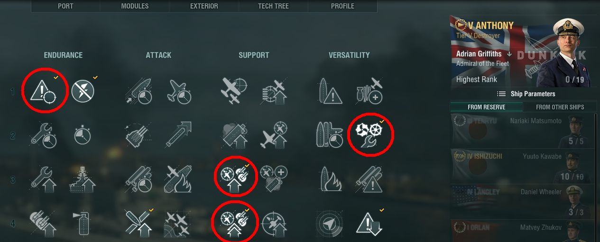The image size is (600, 242).
Task: Click the single upward arrow skill in Attack row 2
Action: (x=178, y=135)
